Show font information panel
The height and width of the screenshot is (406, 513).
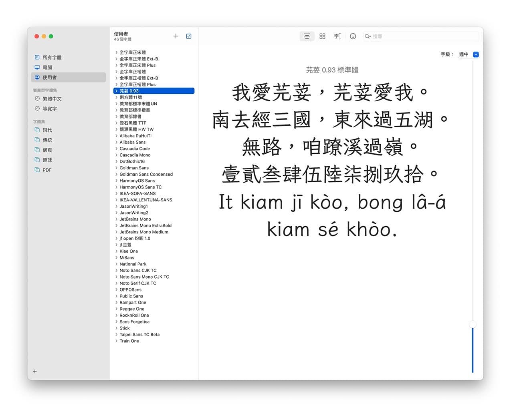353,36
